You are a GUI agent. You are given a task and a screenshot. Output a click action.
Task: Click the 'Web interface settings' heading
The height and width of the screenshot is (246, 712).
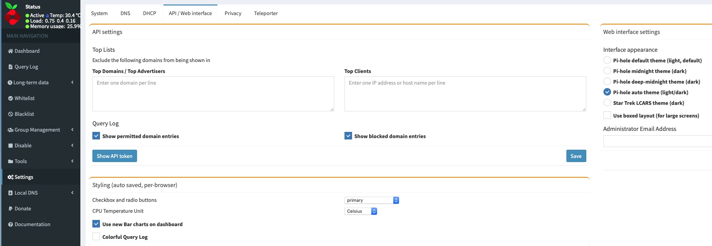(631, 32)
